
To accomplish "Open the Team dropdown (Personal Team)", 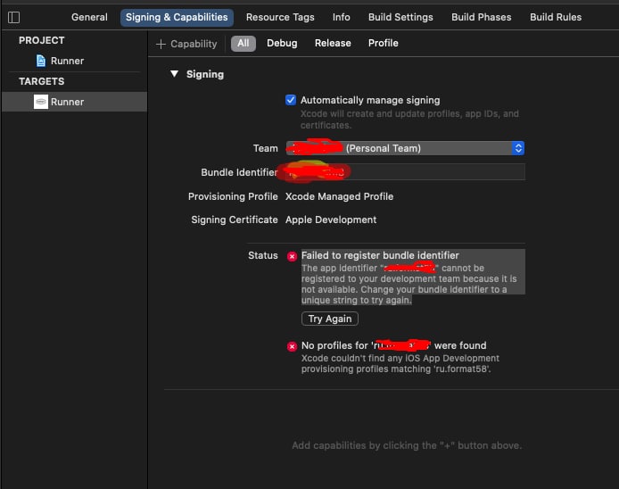I will coord(405,148).
